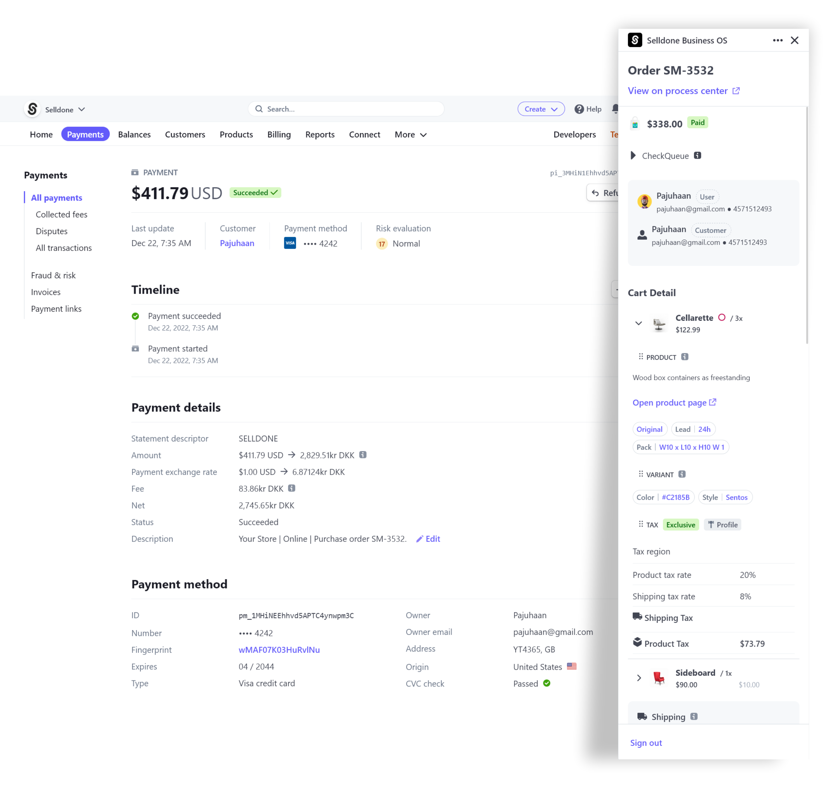
Task: Switch to the Balances tab
Action: 134,134
